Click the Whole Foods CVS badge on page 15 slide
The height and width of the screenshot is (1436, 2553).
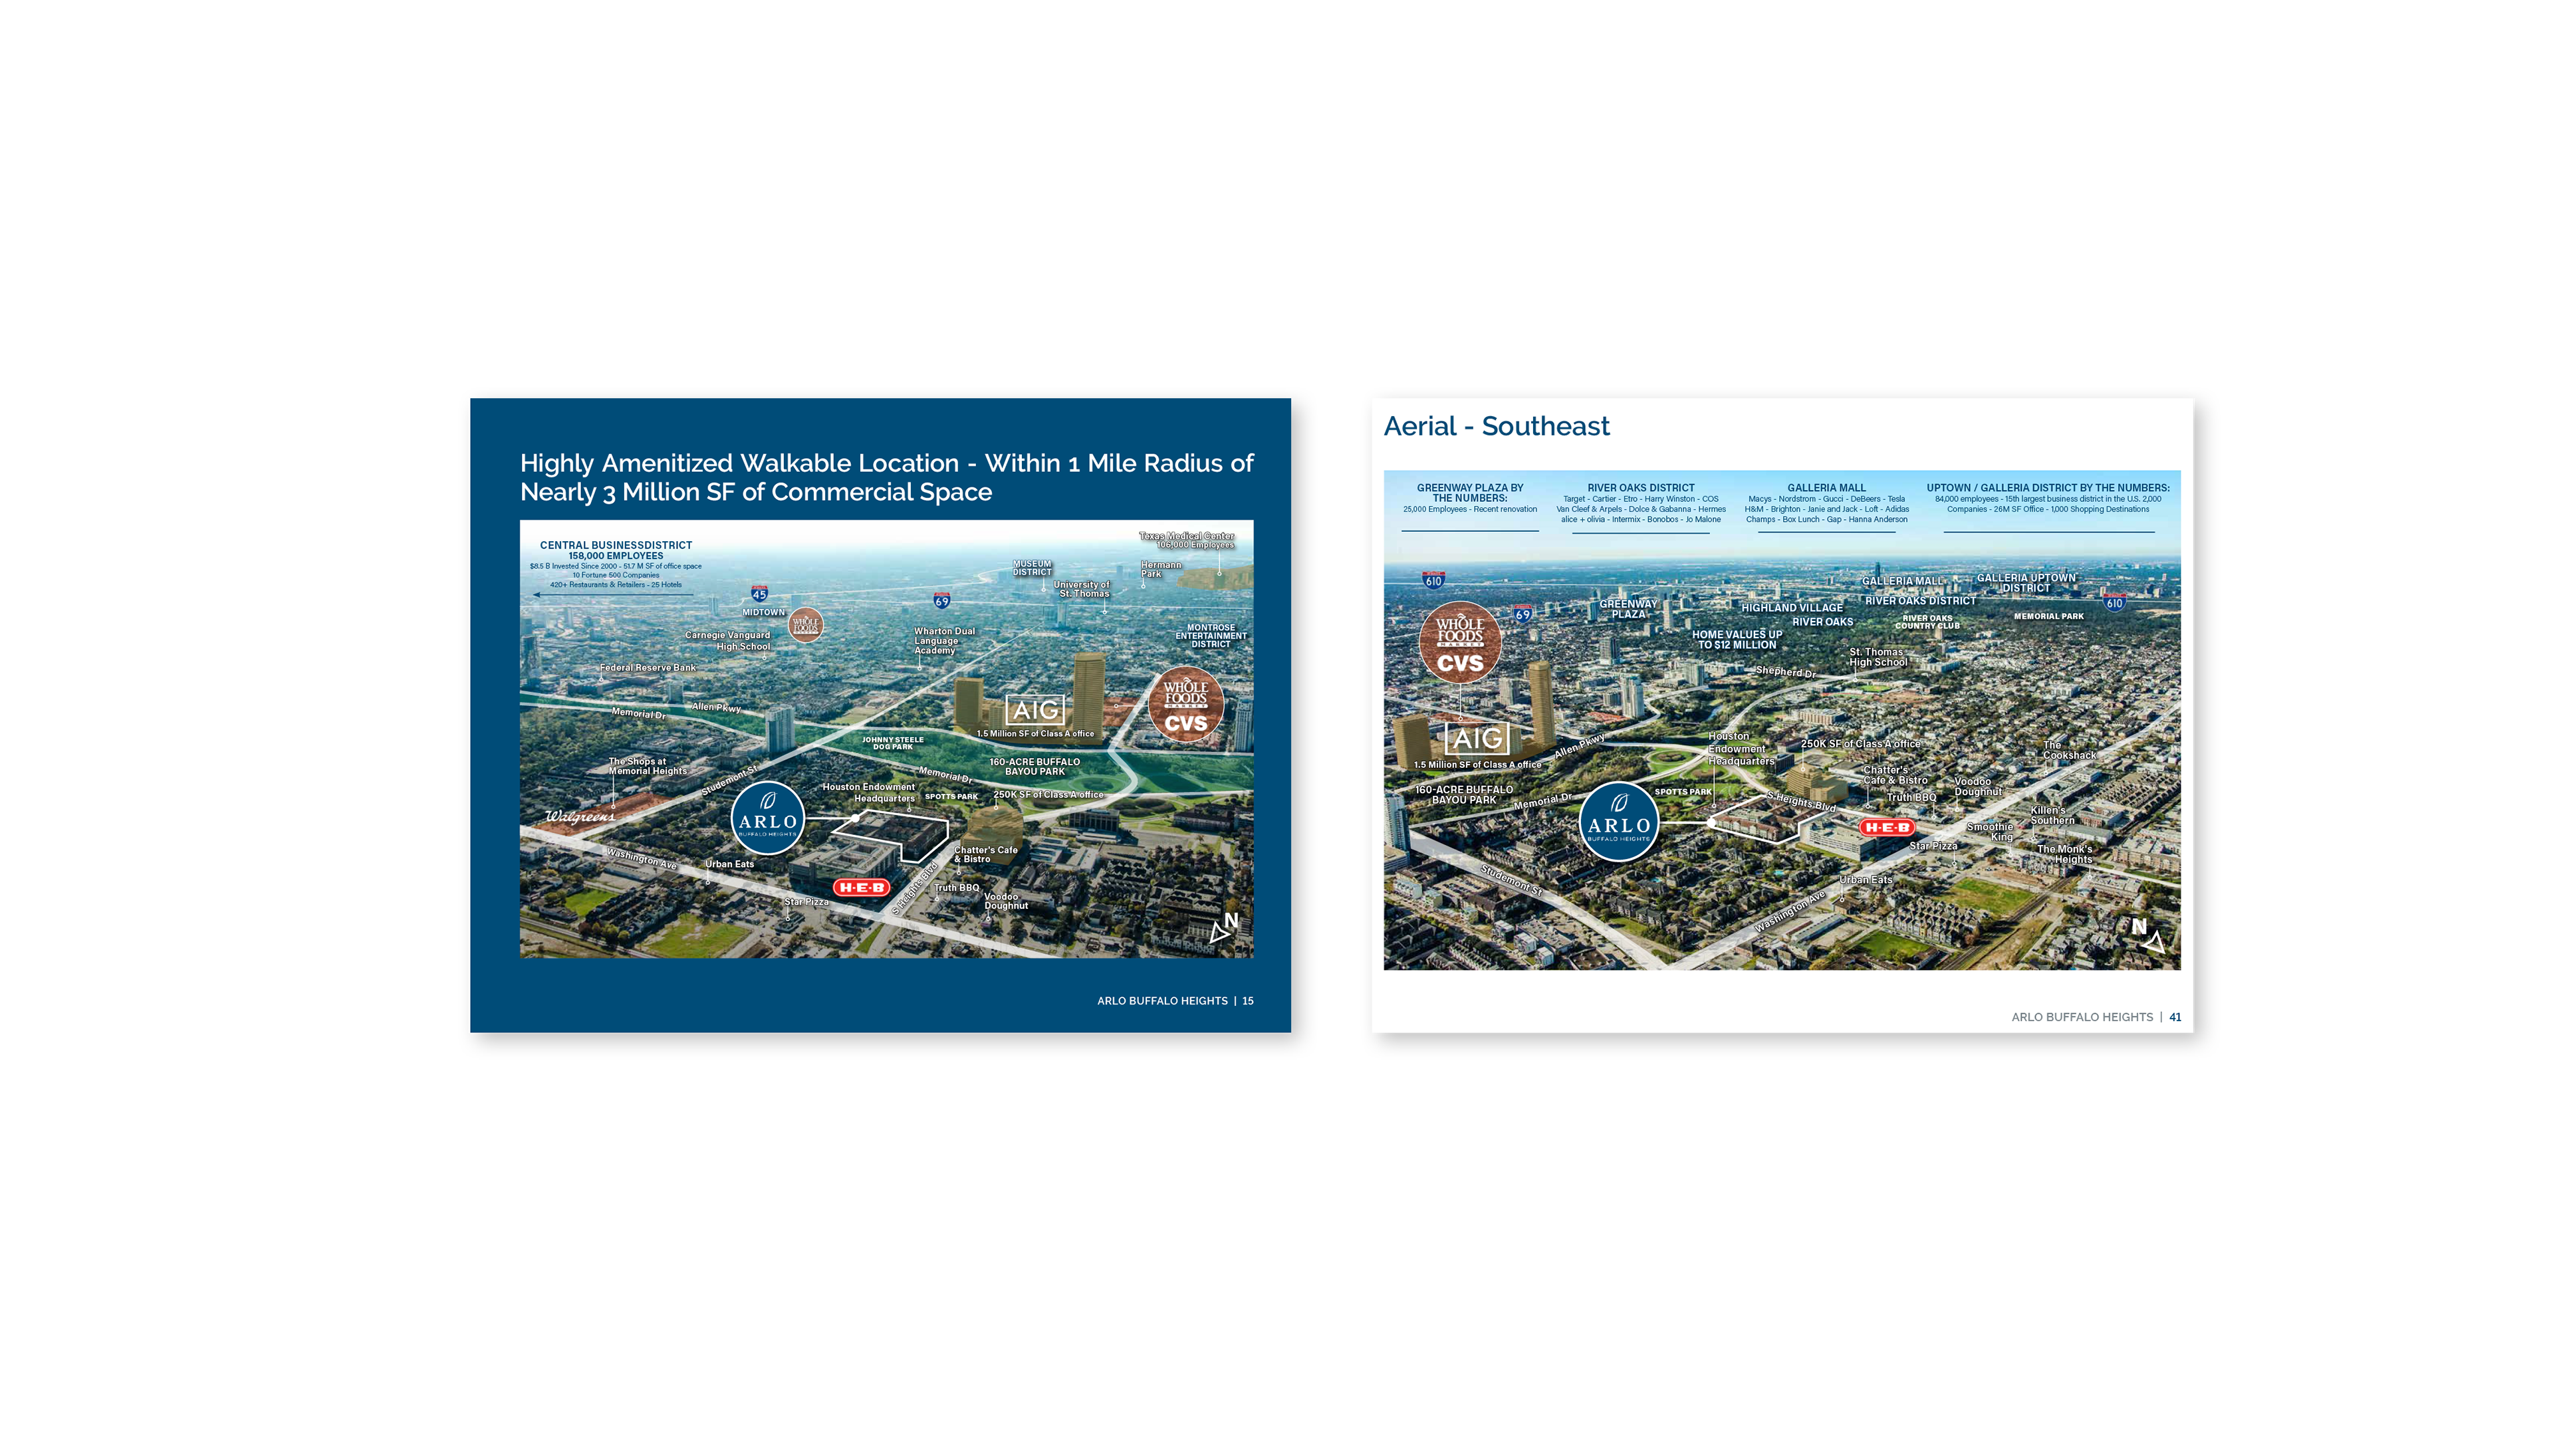pos(1185,705)
